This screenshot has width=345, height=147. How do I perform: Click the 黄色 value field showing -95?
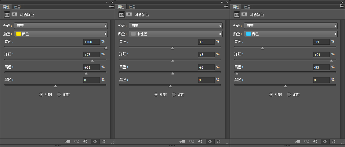click(x=321, y=67)
